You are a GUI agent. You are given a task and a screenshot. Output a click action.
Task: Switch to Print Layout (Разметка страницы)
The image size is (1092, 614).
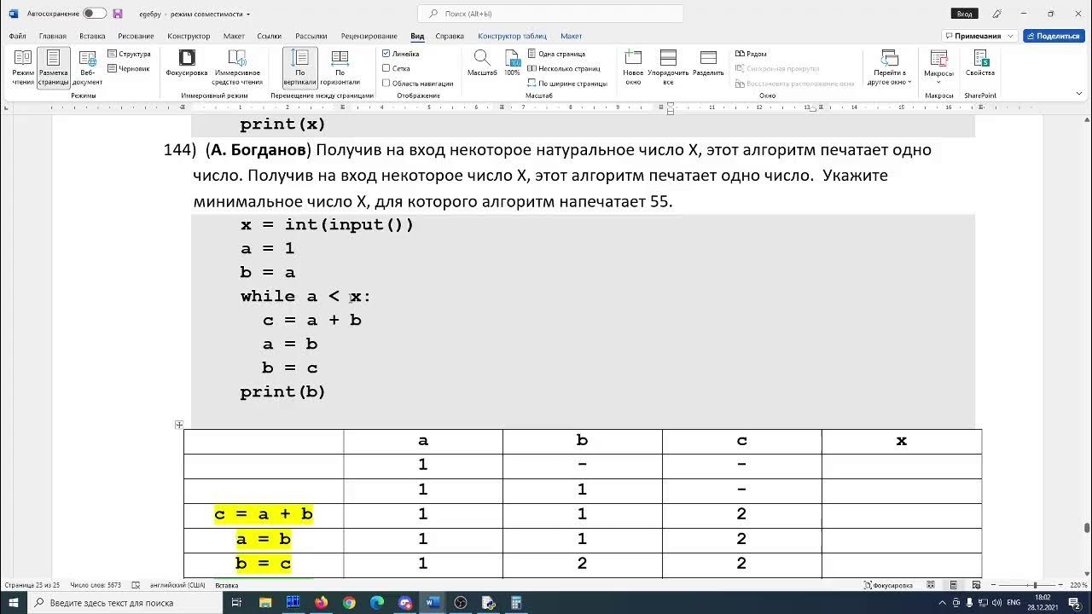53,67
